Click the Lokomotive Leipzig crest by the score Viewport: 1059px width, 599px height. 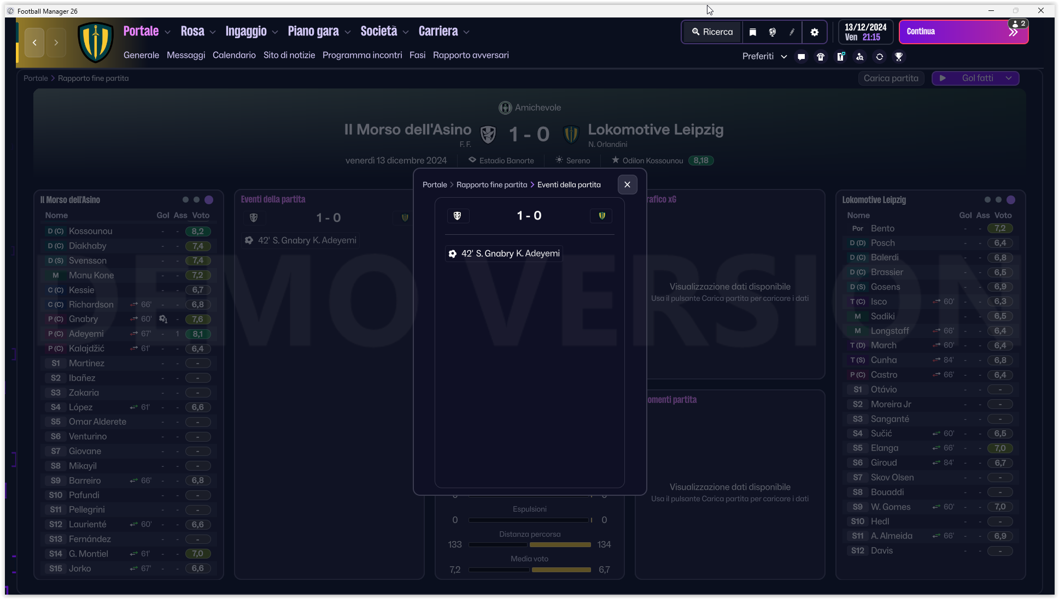tap(571, 134)
